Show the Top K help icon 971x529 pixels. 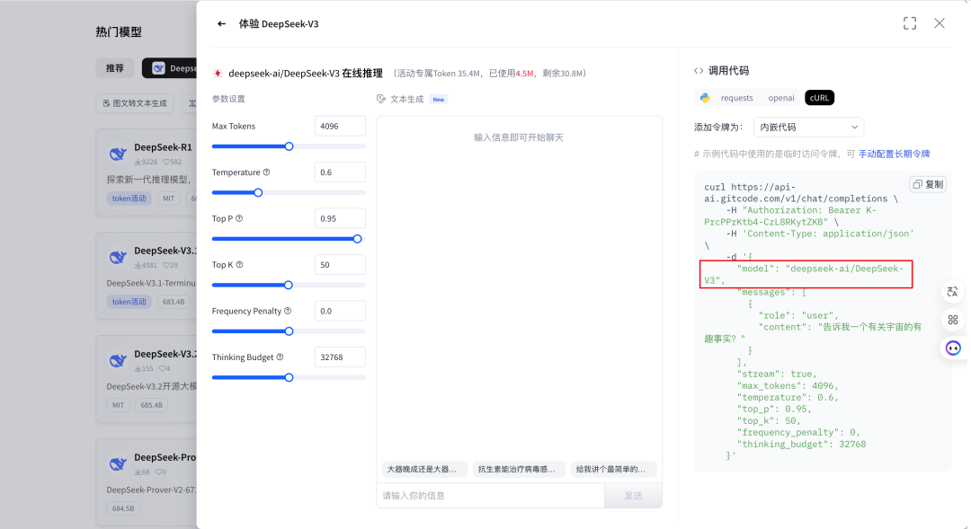[x=239, y=265]
